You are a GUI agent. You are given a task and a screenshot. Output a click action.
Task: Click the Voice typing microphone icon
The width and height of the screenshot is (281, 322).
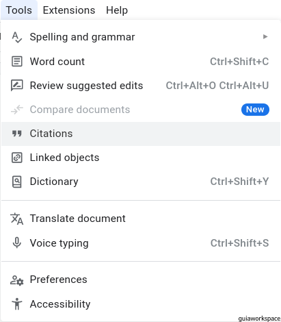point(17,243)
